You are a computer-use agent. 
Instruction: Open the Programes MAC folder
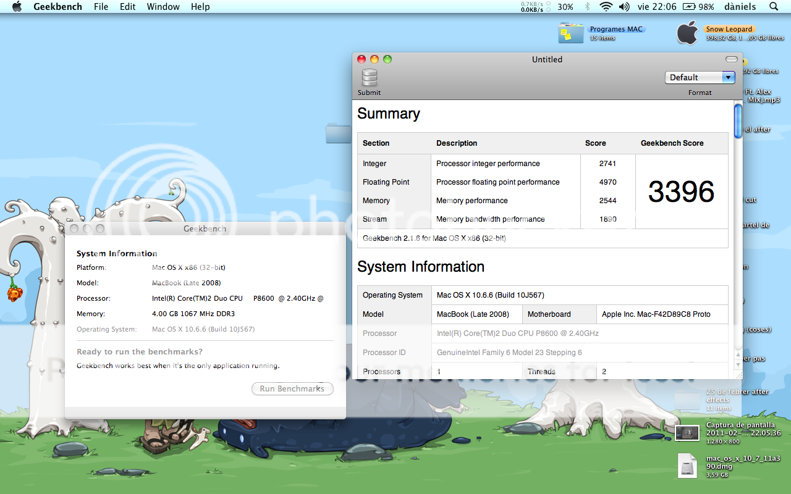pyautogui.click(x=570, y=33)
